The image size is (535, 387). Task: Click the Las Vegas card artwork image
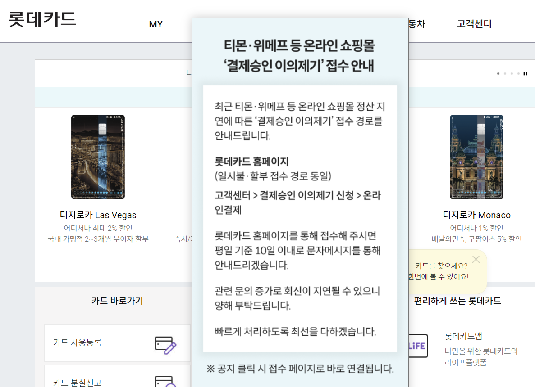(97, 157)
